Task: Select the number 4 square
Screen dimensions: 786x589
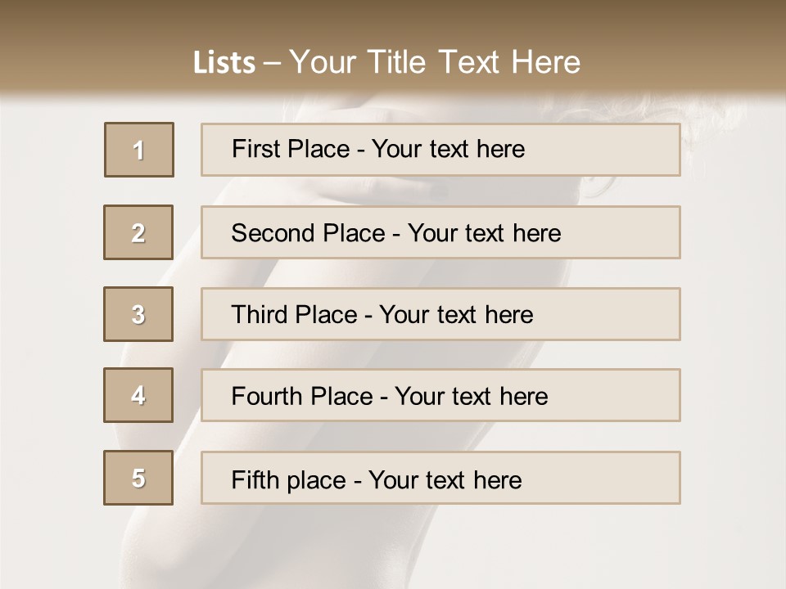Action: 138,395
